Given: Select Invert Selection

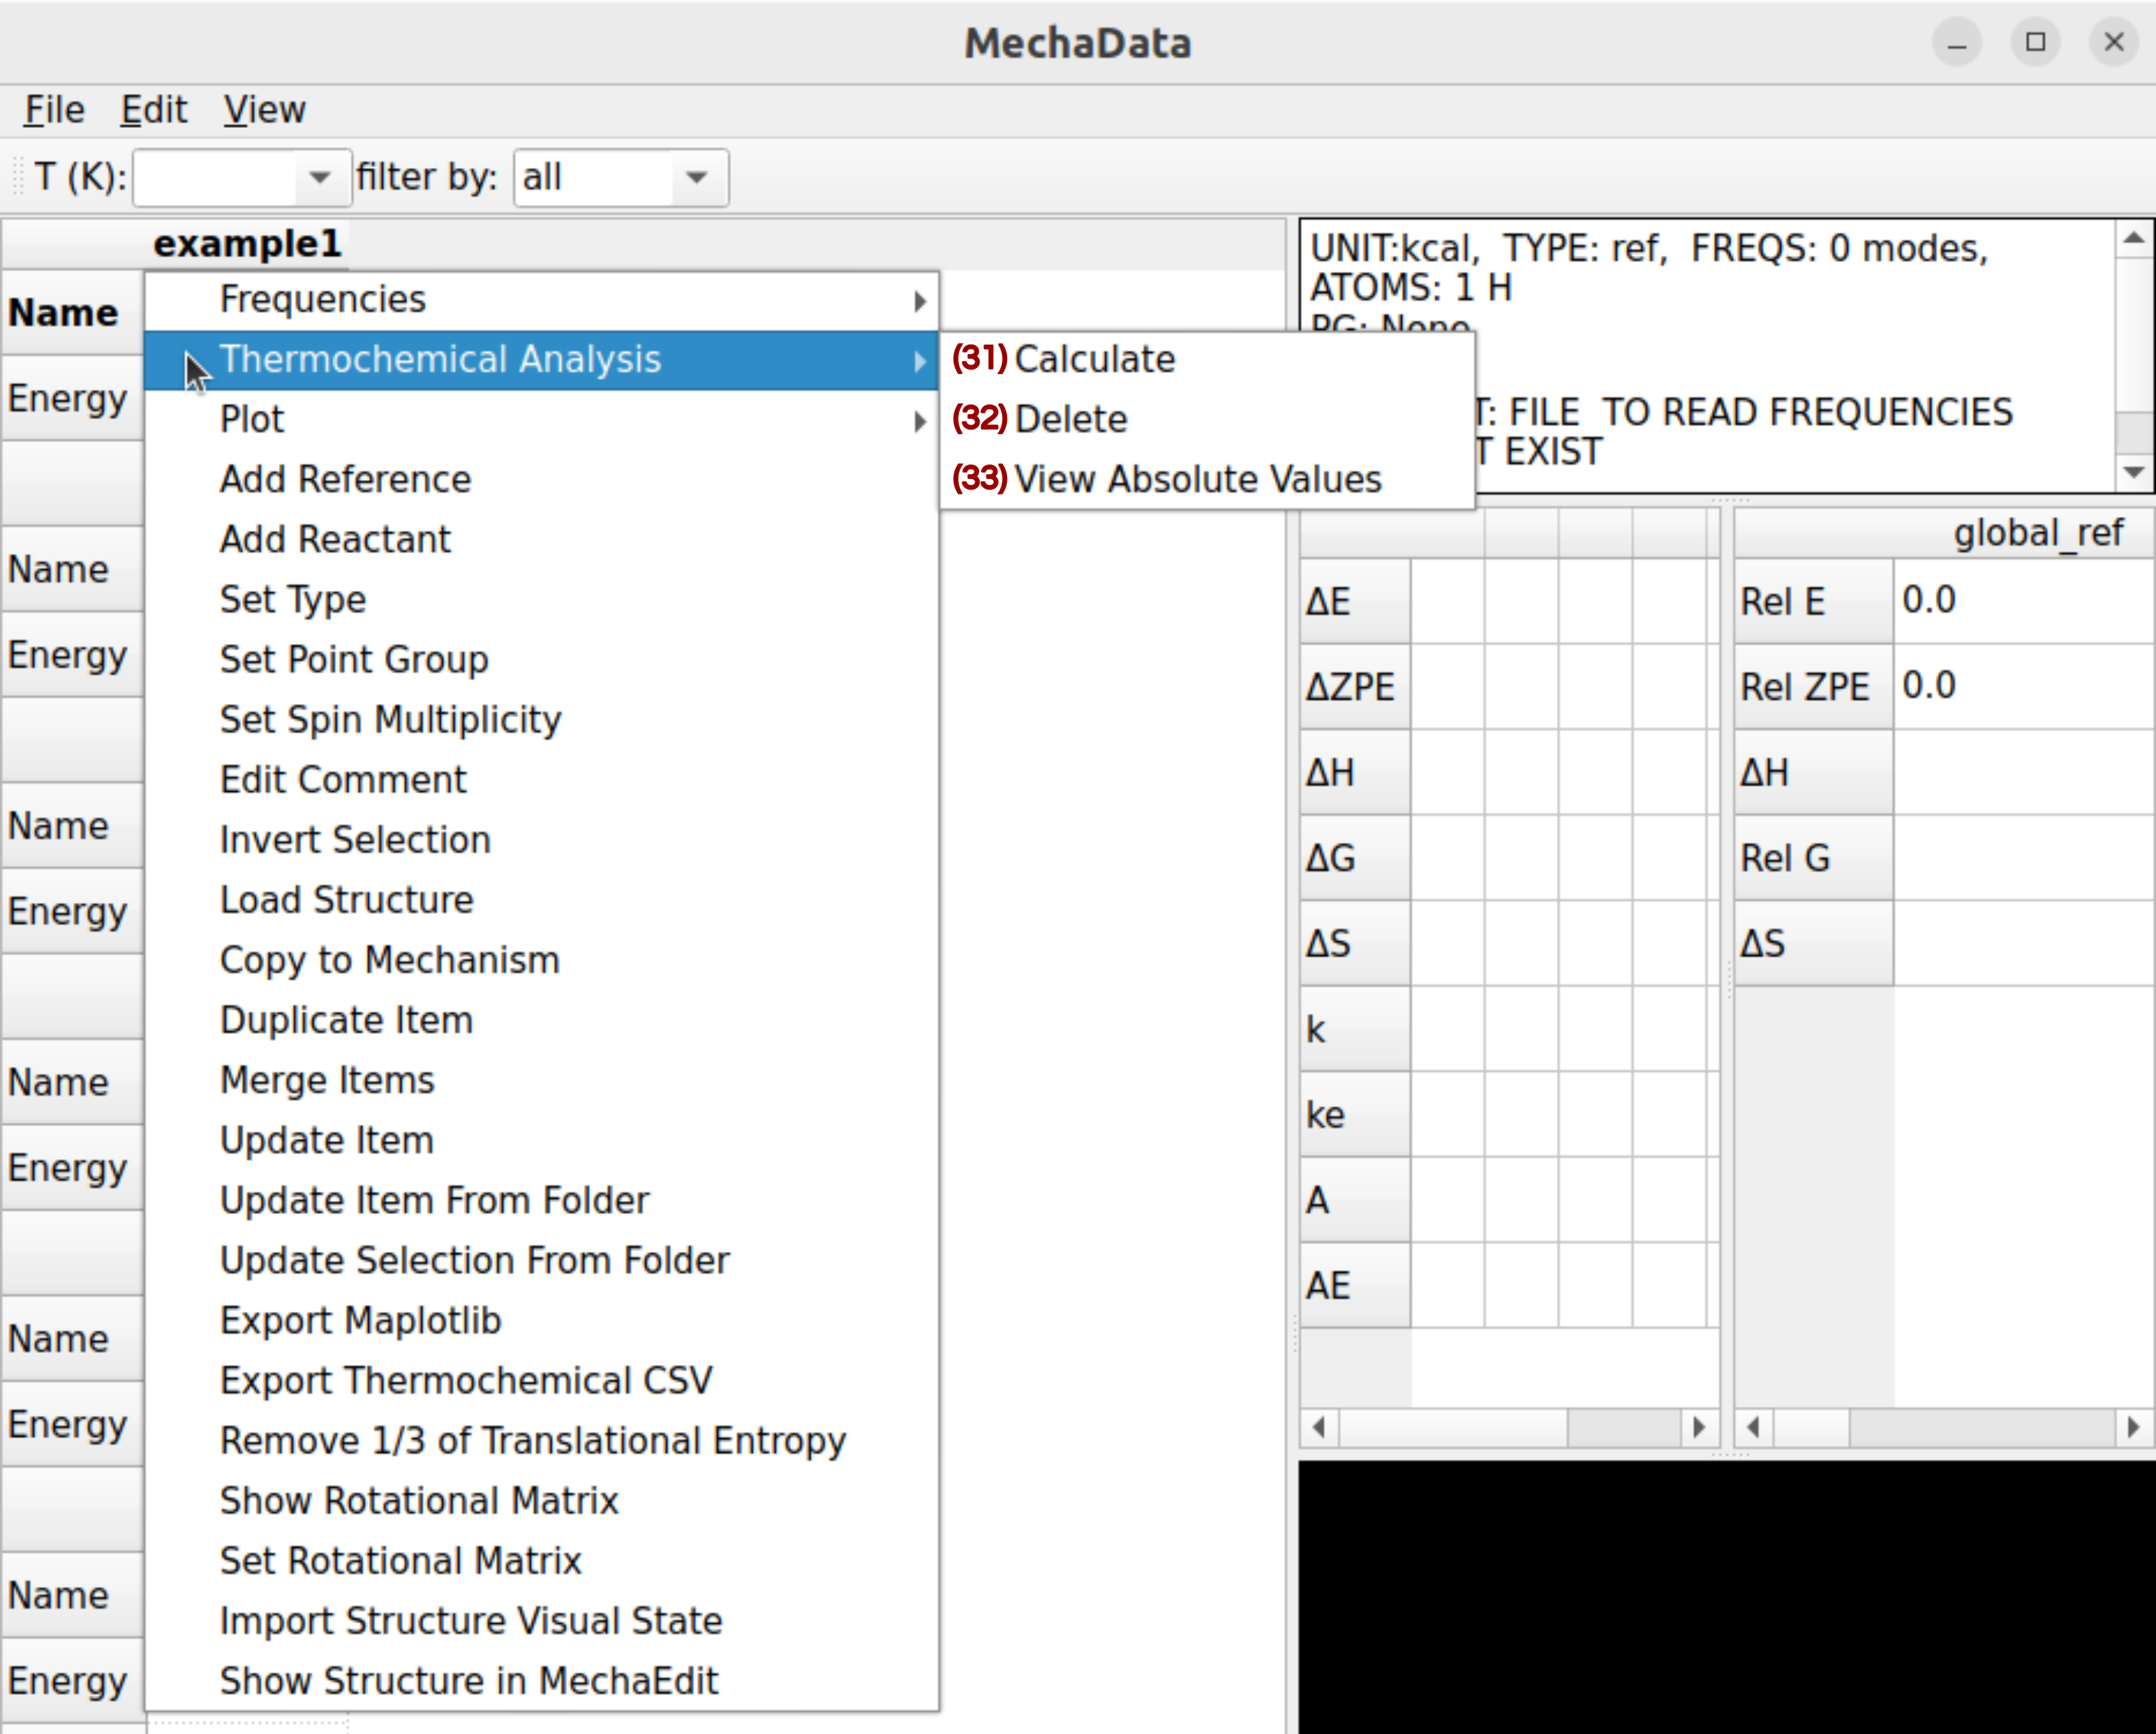Looking at the screenshot, I should pyautogui.click(x=542, y=840).
